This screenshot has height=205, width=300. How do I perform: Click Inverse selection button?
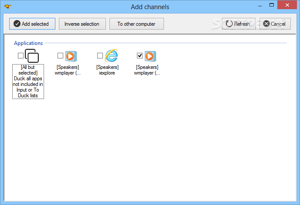tap(82, 24)
